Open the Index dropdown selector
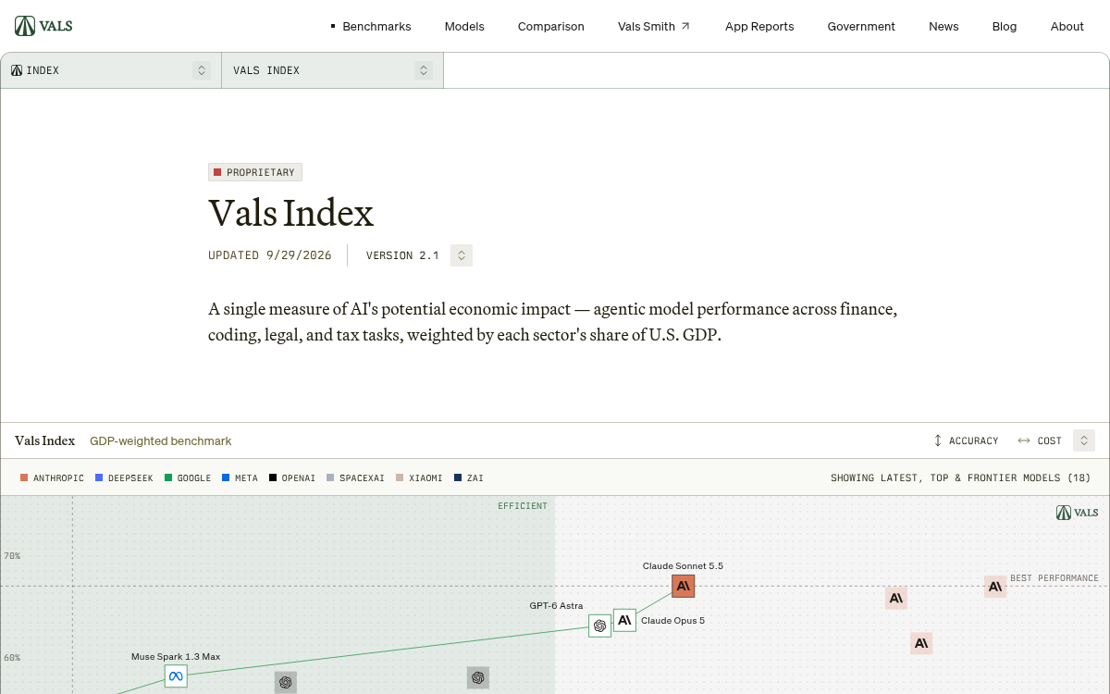Image resolution: width=1110 pixels, height=694 pixels. point(111,70)
